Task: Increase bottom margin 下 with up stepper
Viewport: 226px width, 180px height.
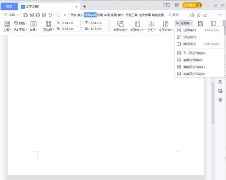Action: [x=109, y=22]
